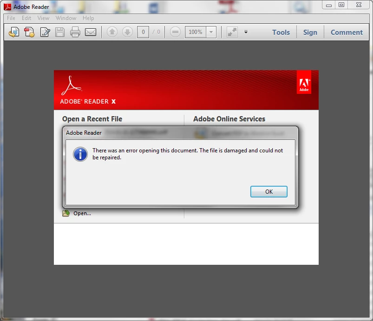Open the Tools pane
Image resolution: width=373 pixels, height=321 pixels.
click(281, 33)
